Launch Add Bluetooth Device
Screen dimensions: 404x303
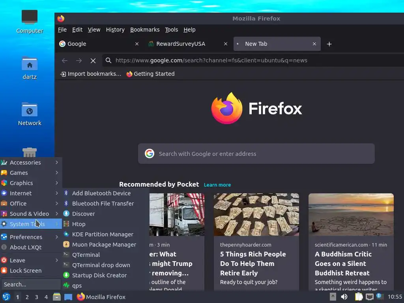tap(106, 193)
